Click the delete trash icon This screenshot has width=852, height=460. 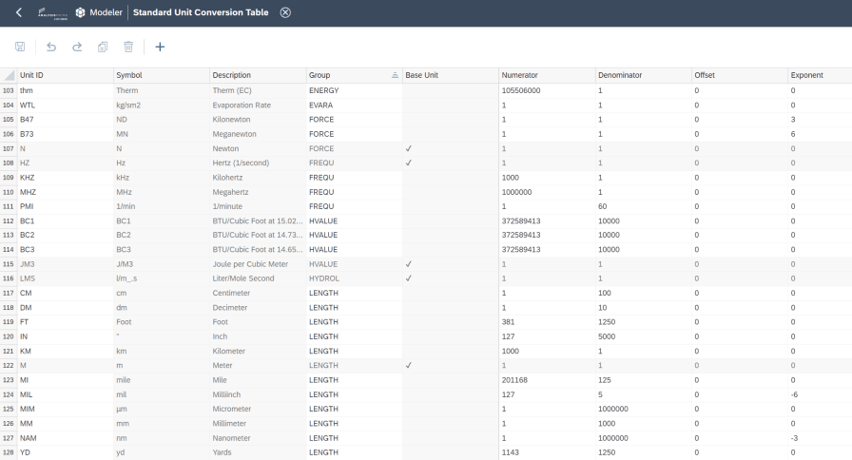coord(128,47)
